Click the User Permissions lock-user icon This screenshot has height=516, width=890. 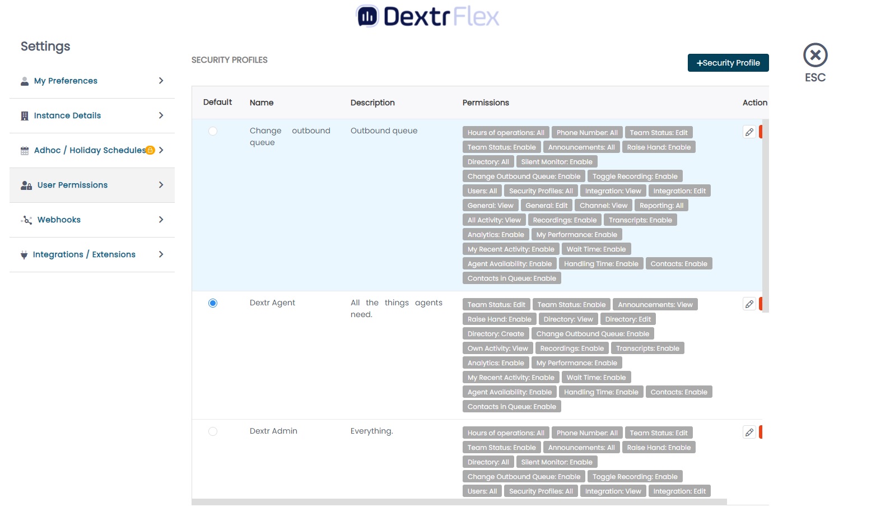tap(26, 185)
